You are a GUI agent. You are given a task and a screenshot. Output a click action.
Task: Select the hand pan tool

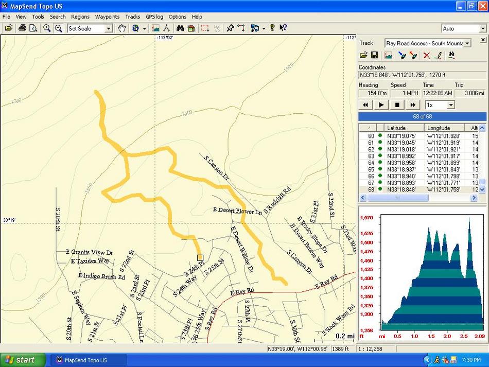pos(121,28)
